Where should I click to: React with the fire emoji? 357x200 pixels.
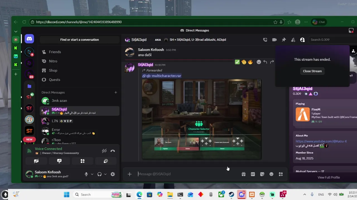[x=250, y=62]
